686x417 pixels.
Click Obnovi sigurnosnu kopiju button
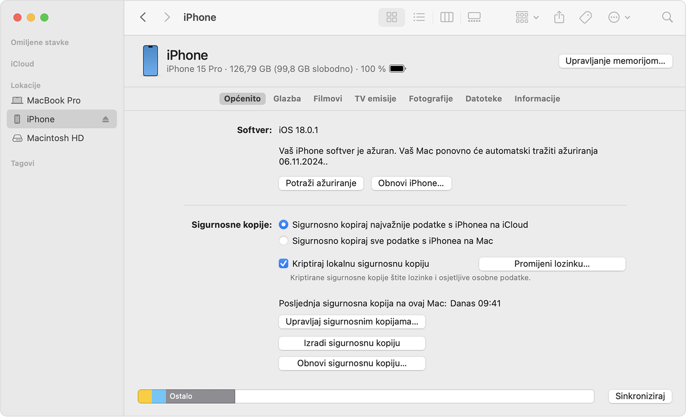[352, 363]
